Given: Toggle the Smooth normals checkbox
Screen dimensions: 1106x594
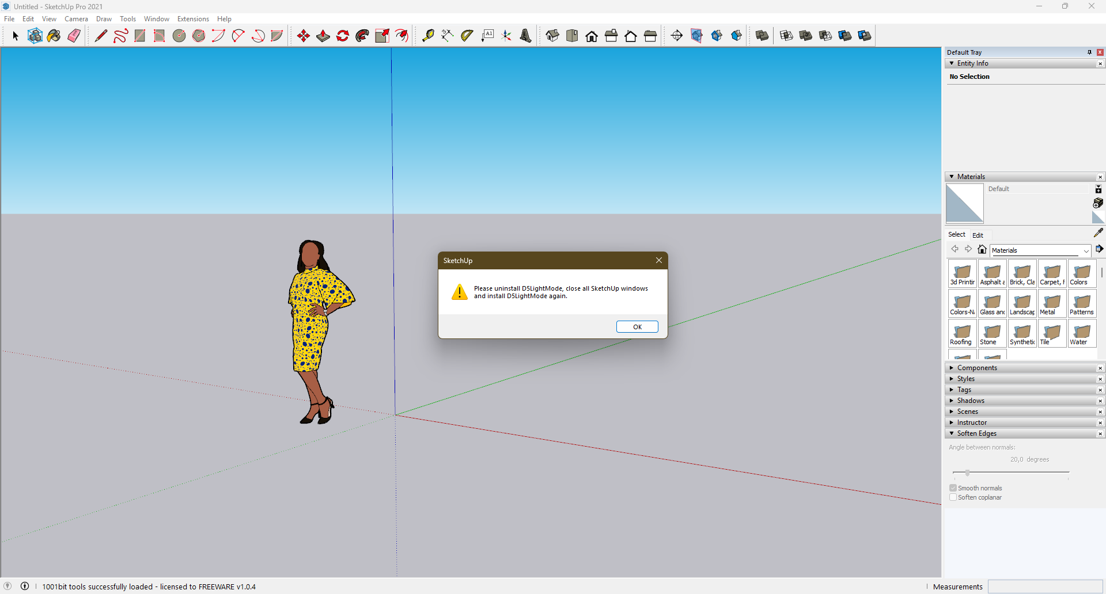Looking at the screenshot, I should 953,488.
